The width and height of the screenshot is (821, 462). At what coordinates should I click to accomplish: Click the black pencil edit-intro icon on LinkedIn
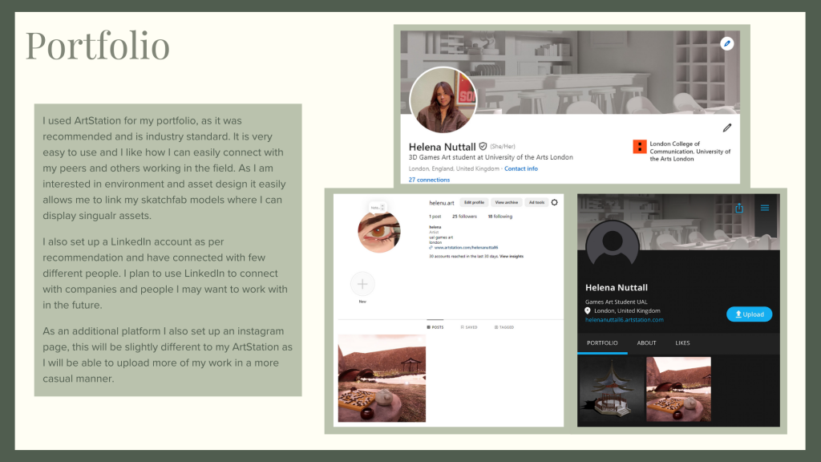(727, 128)
